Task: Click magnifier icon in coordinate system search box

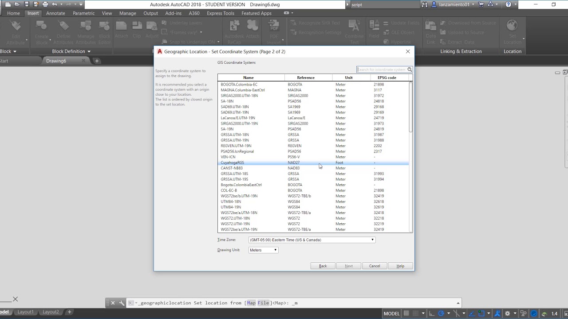Action: [410, 70]
